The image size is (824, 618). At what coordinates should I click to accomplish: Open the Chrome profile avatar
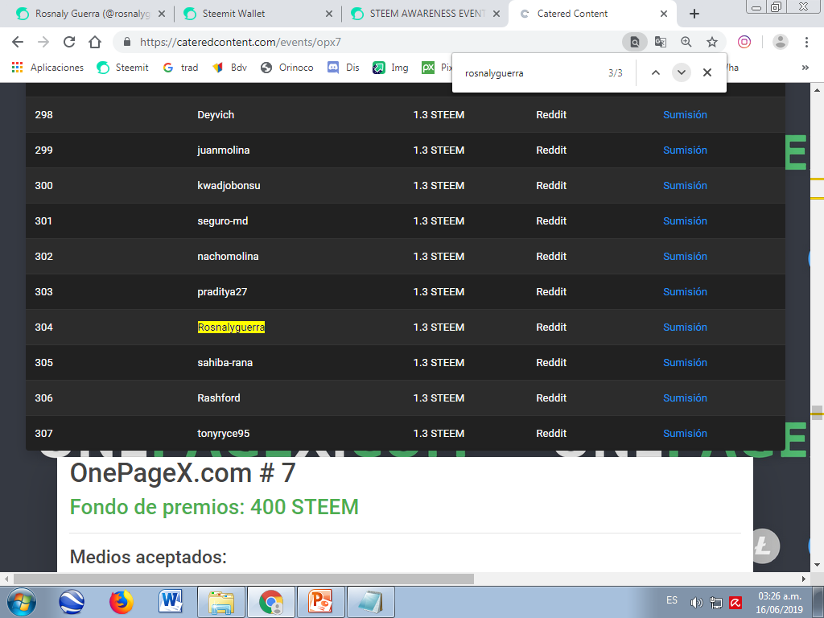pos(781,42)
